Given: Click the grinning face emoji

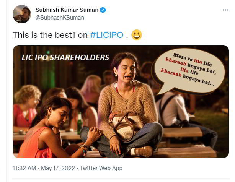Looking at the screenshot, I should (x=137, y=35).
